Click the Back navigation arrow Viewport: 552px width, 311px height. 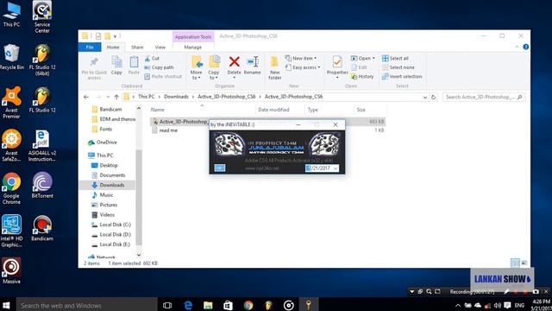coord(86,97)
